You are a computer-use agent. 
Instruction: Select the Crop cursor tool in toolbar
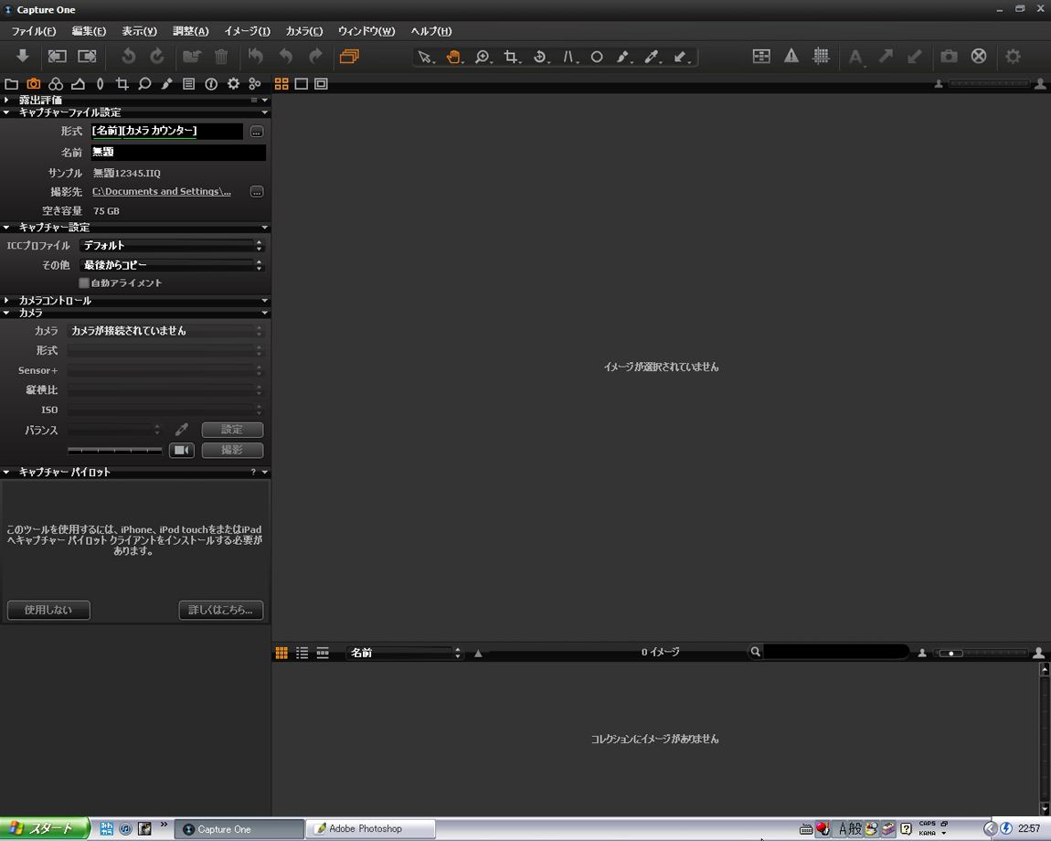click(x=512, y=57)
